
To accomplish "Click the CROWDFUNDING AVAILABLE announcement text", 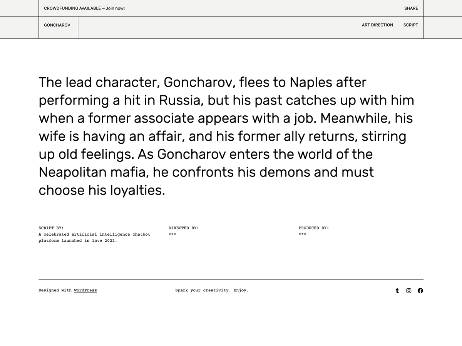I will coord(72,8).
